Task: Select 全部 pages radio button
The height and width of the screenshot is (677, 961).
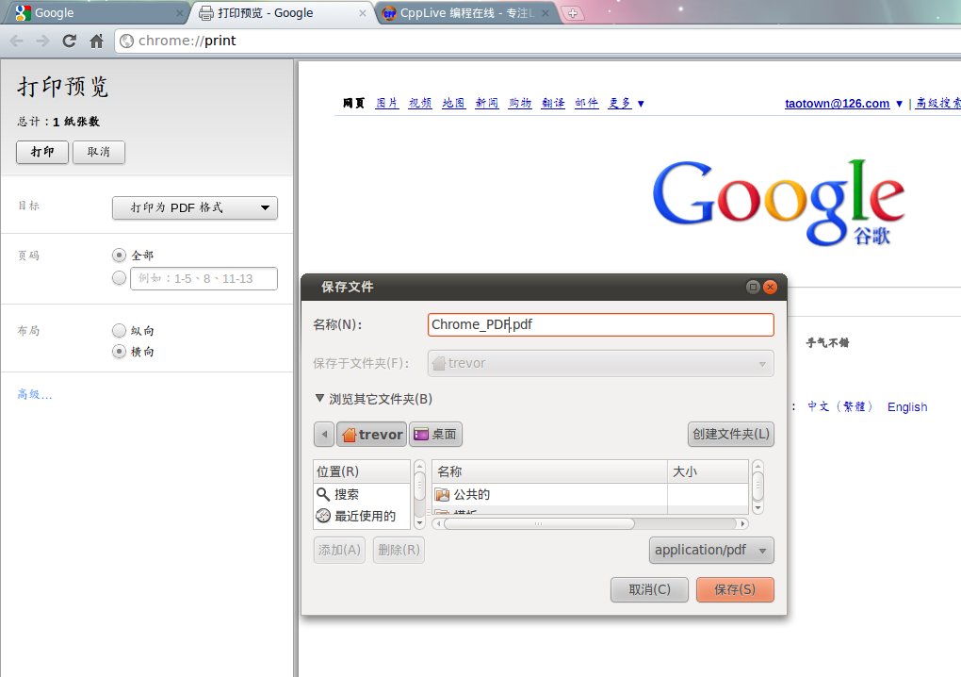Action: pos(119,255)
